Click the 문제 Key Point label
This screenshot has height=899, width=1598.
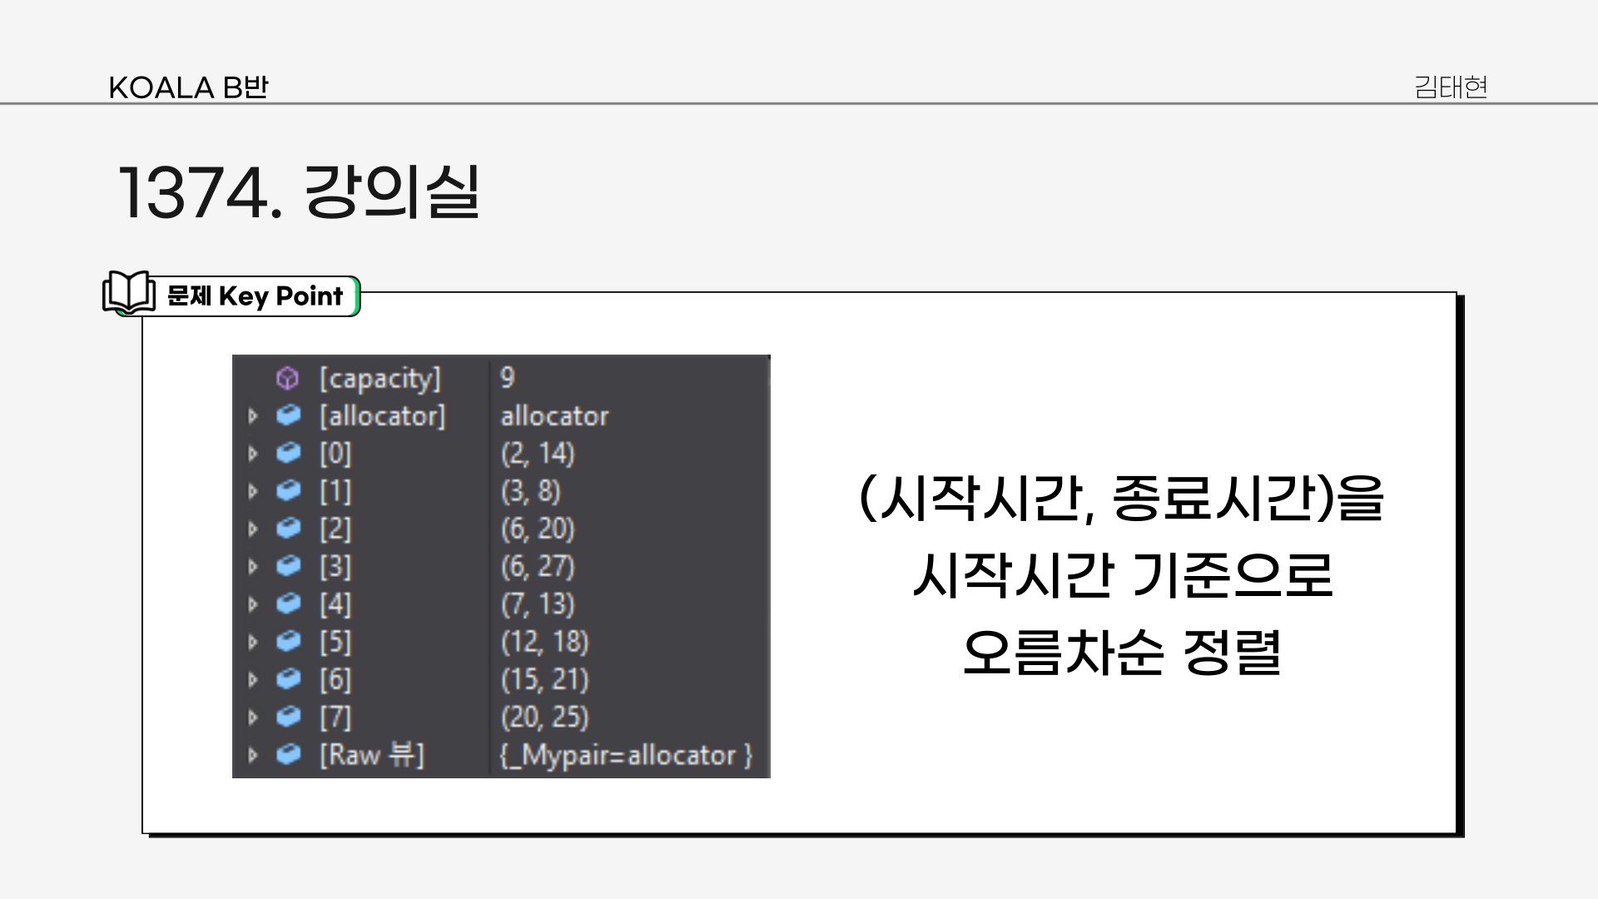click(255, 296)
